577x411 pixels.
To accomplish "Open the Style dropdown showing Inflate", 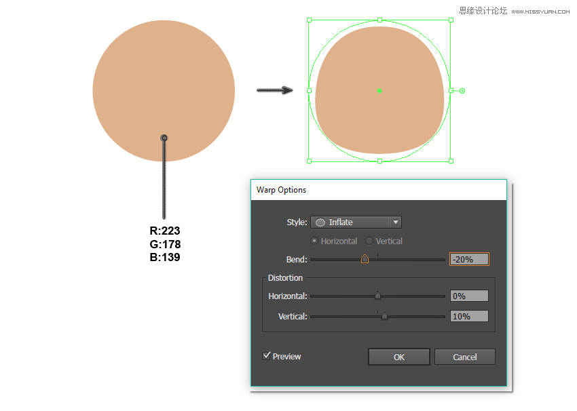I will point(356,222).
